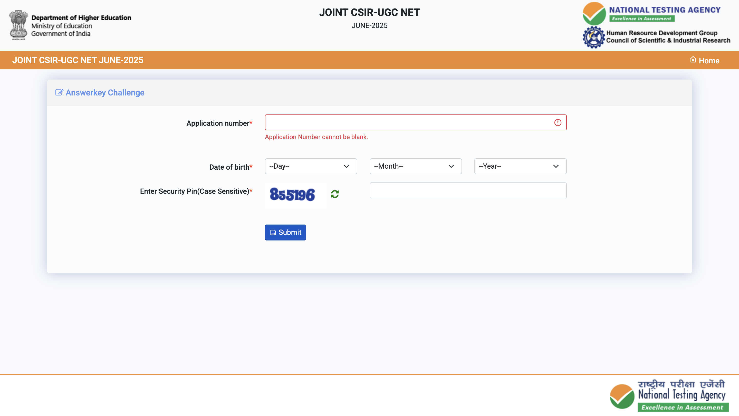This screenshot has width=739, height=416.
Task: Click the save icon inside Submit button
Action: click(x=273, y=233)
